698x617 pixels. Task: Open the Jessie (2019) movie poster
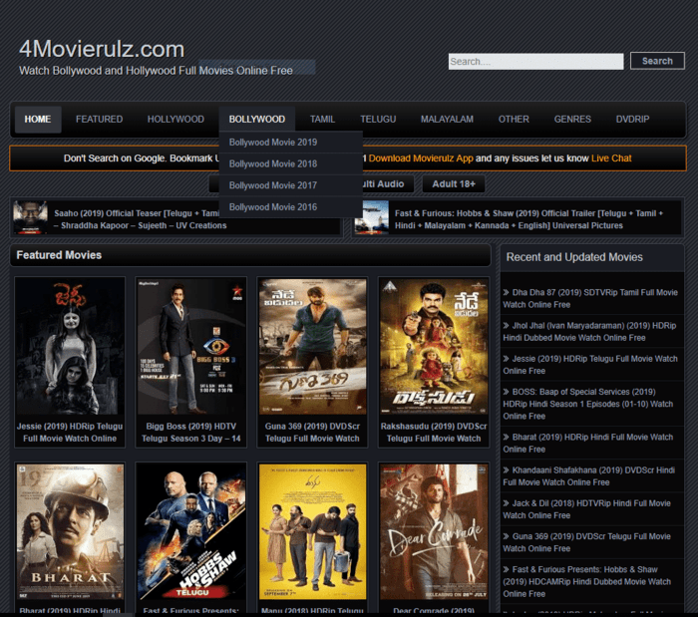[70, 346]
